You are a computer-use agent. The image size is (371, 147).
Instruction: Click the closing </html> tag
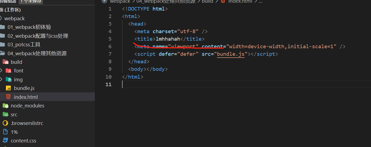133,77
